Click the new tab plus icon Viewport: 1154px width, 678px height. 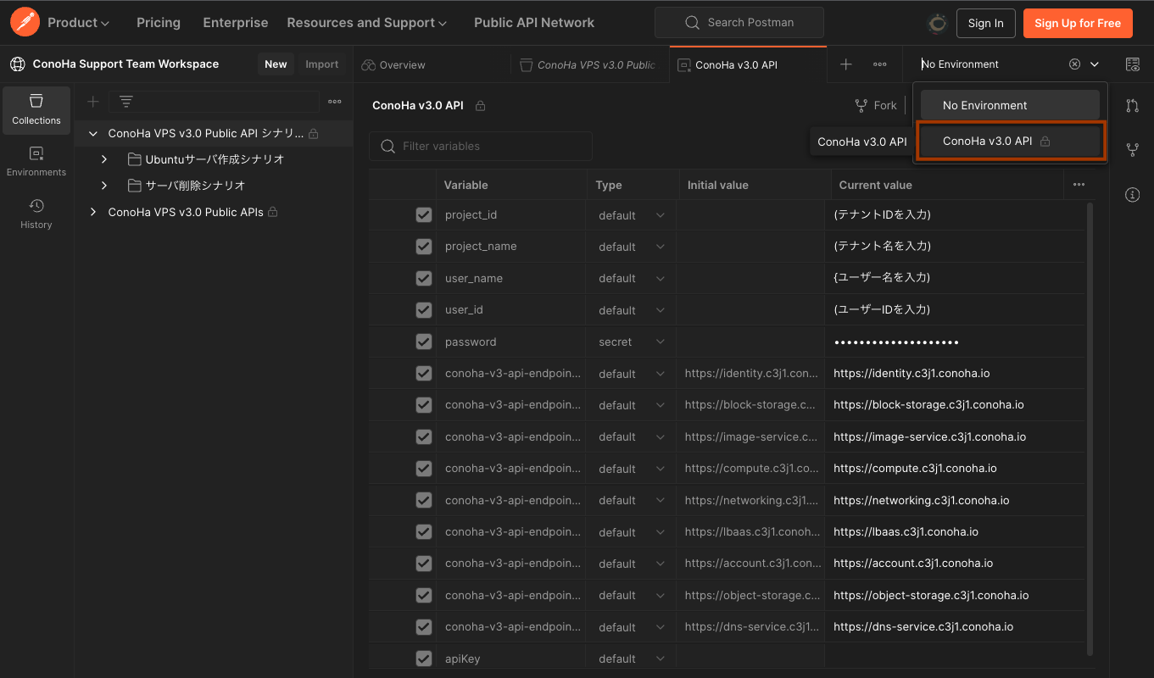[845, 64]
